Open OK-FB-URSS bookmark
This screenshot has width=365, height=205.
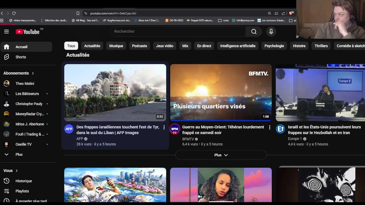[x=174, y=20]
